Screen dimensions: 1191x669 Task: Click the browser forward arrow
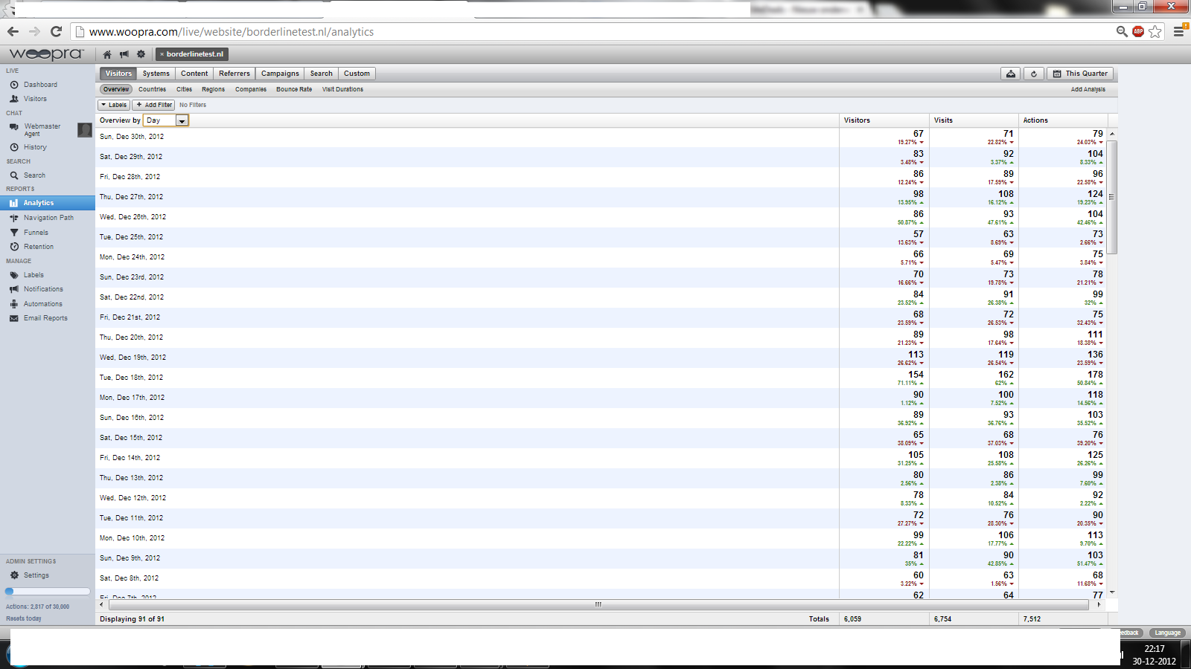[34, 31]
